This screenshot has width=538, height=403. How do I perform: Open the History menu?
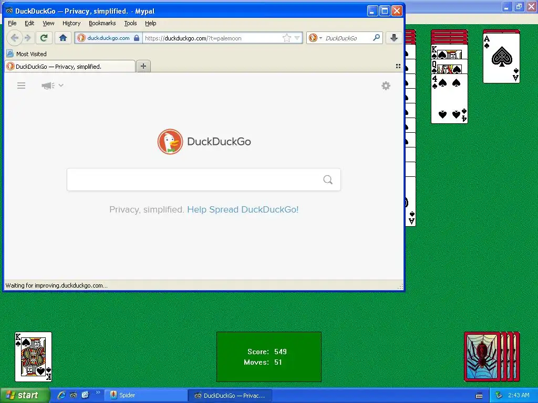point(71,23)
